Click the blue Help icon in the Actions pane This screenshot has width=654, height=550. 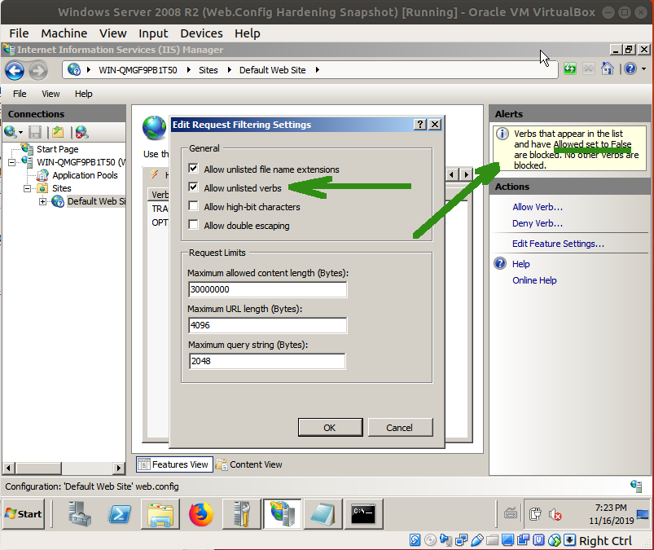[x=500, y=264]
